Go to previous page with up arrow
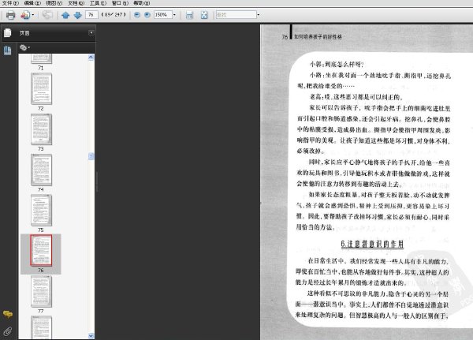 click(x=65, y=15)
